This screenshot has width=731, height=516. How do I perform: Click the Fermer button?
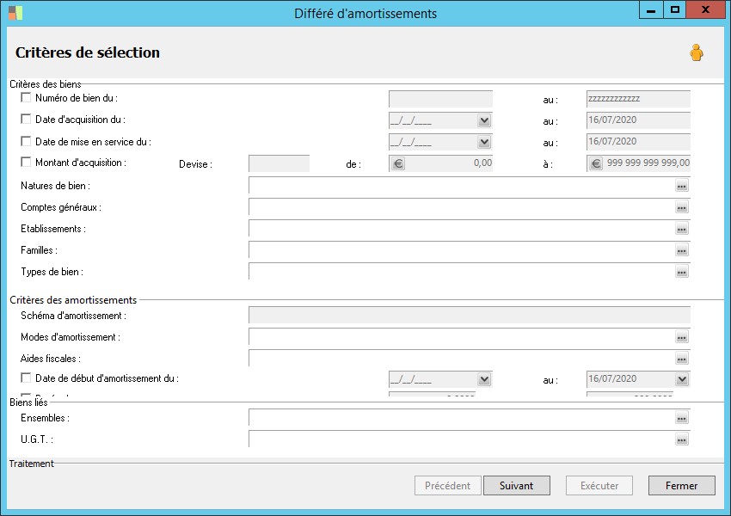click(681, 486)
